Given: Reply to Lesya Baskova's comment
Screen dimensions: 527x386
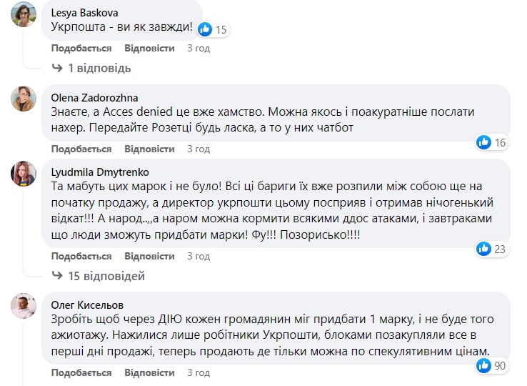Looking at the screenshot, I should tap(149, 48).
